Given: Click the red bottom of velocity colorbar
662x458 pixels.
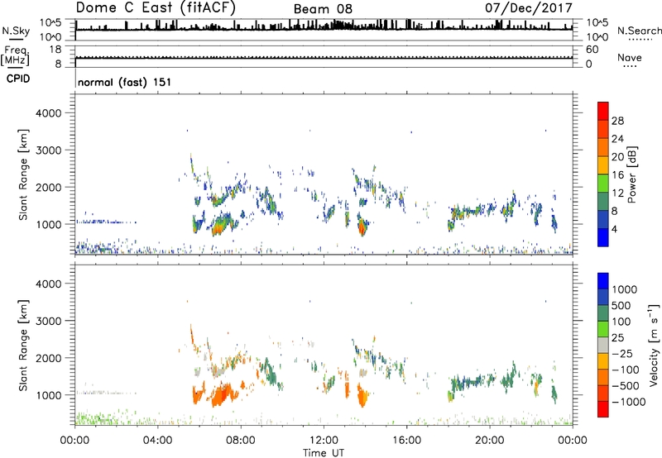Looking at the screenshot, I should [603, 409].
